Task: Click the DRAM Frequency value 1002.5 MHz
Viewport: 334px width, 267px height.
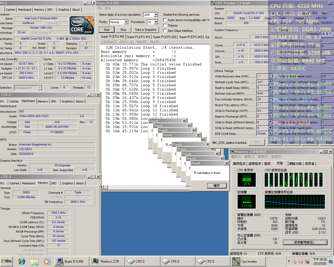Action: (58, 213)
